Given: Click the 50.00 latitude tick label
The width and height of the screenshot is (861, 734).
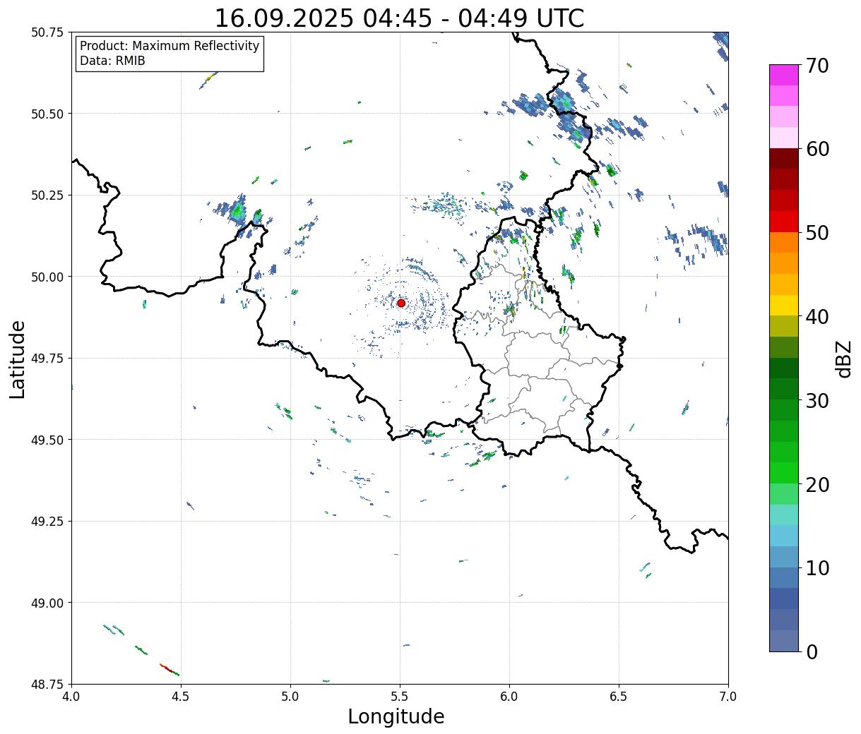Looking at the screenshot, I should click(47, 277).
